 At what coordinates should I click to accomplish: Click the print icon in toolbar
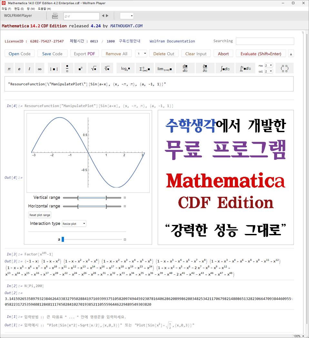click(x=55, y=16)
